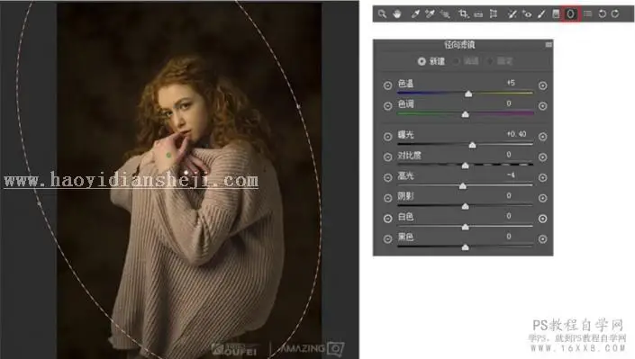Select the White Balance eyedropper tool
635x359 pixels.
point(415,14)
